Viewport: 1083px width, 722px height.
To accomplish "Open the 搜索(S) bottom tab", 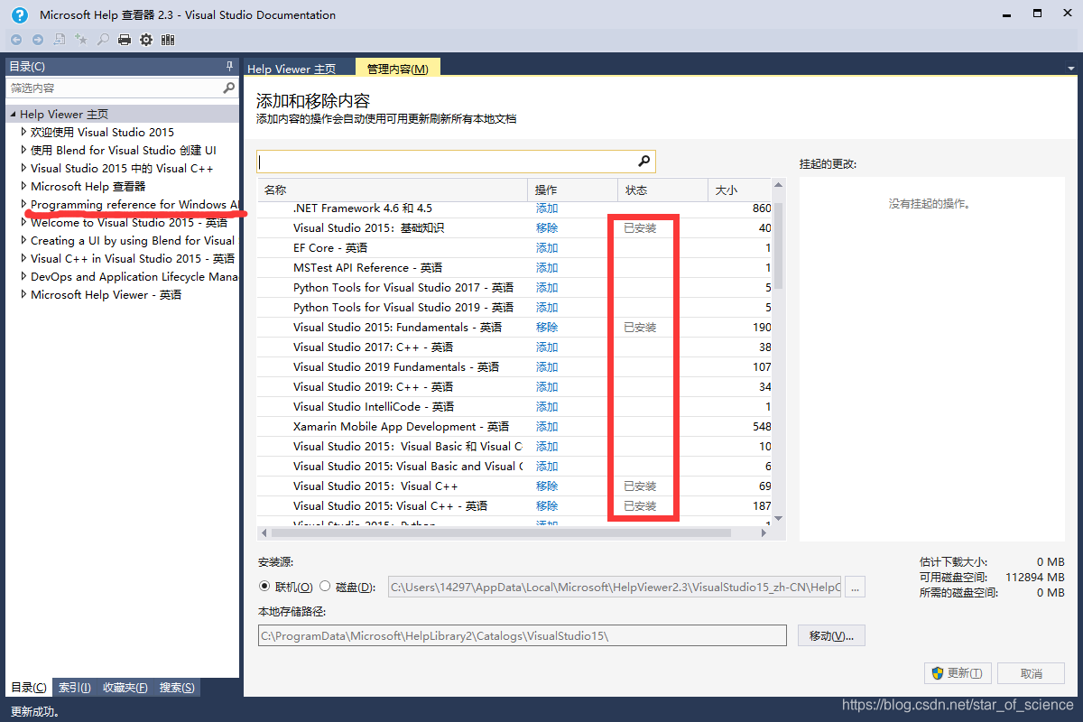I will tap(177, 688).
